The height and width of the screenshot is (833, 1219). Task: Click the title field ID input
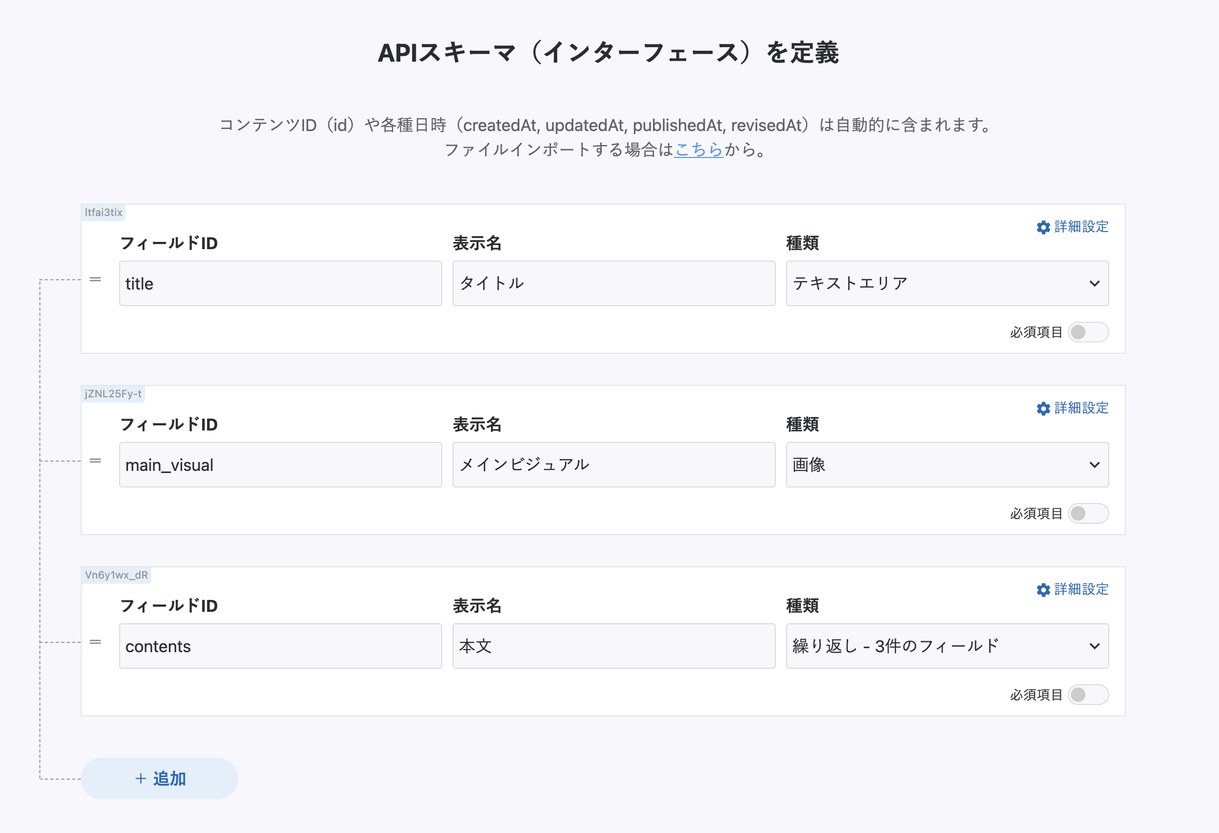coord(280,284)
